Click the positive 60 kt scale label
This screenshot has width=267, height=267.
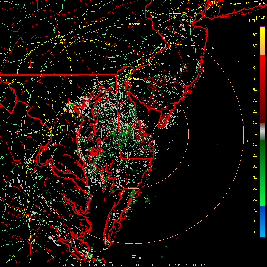click(x=255, y=68)
